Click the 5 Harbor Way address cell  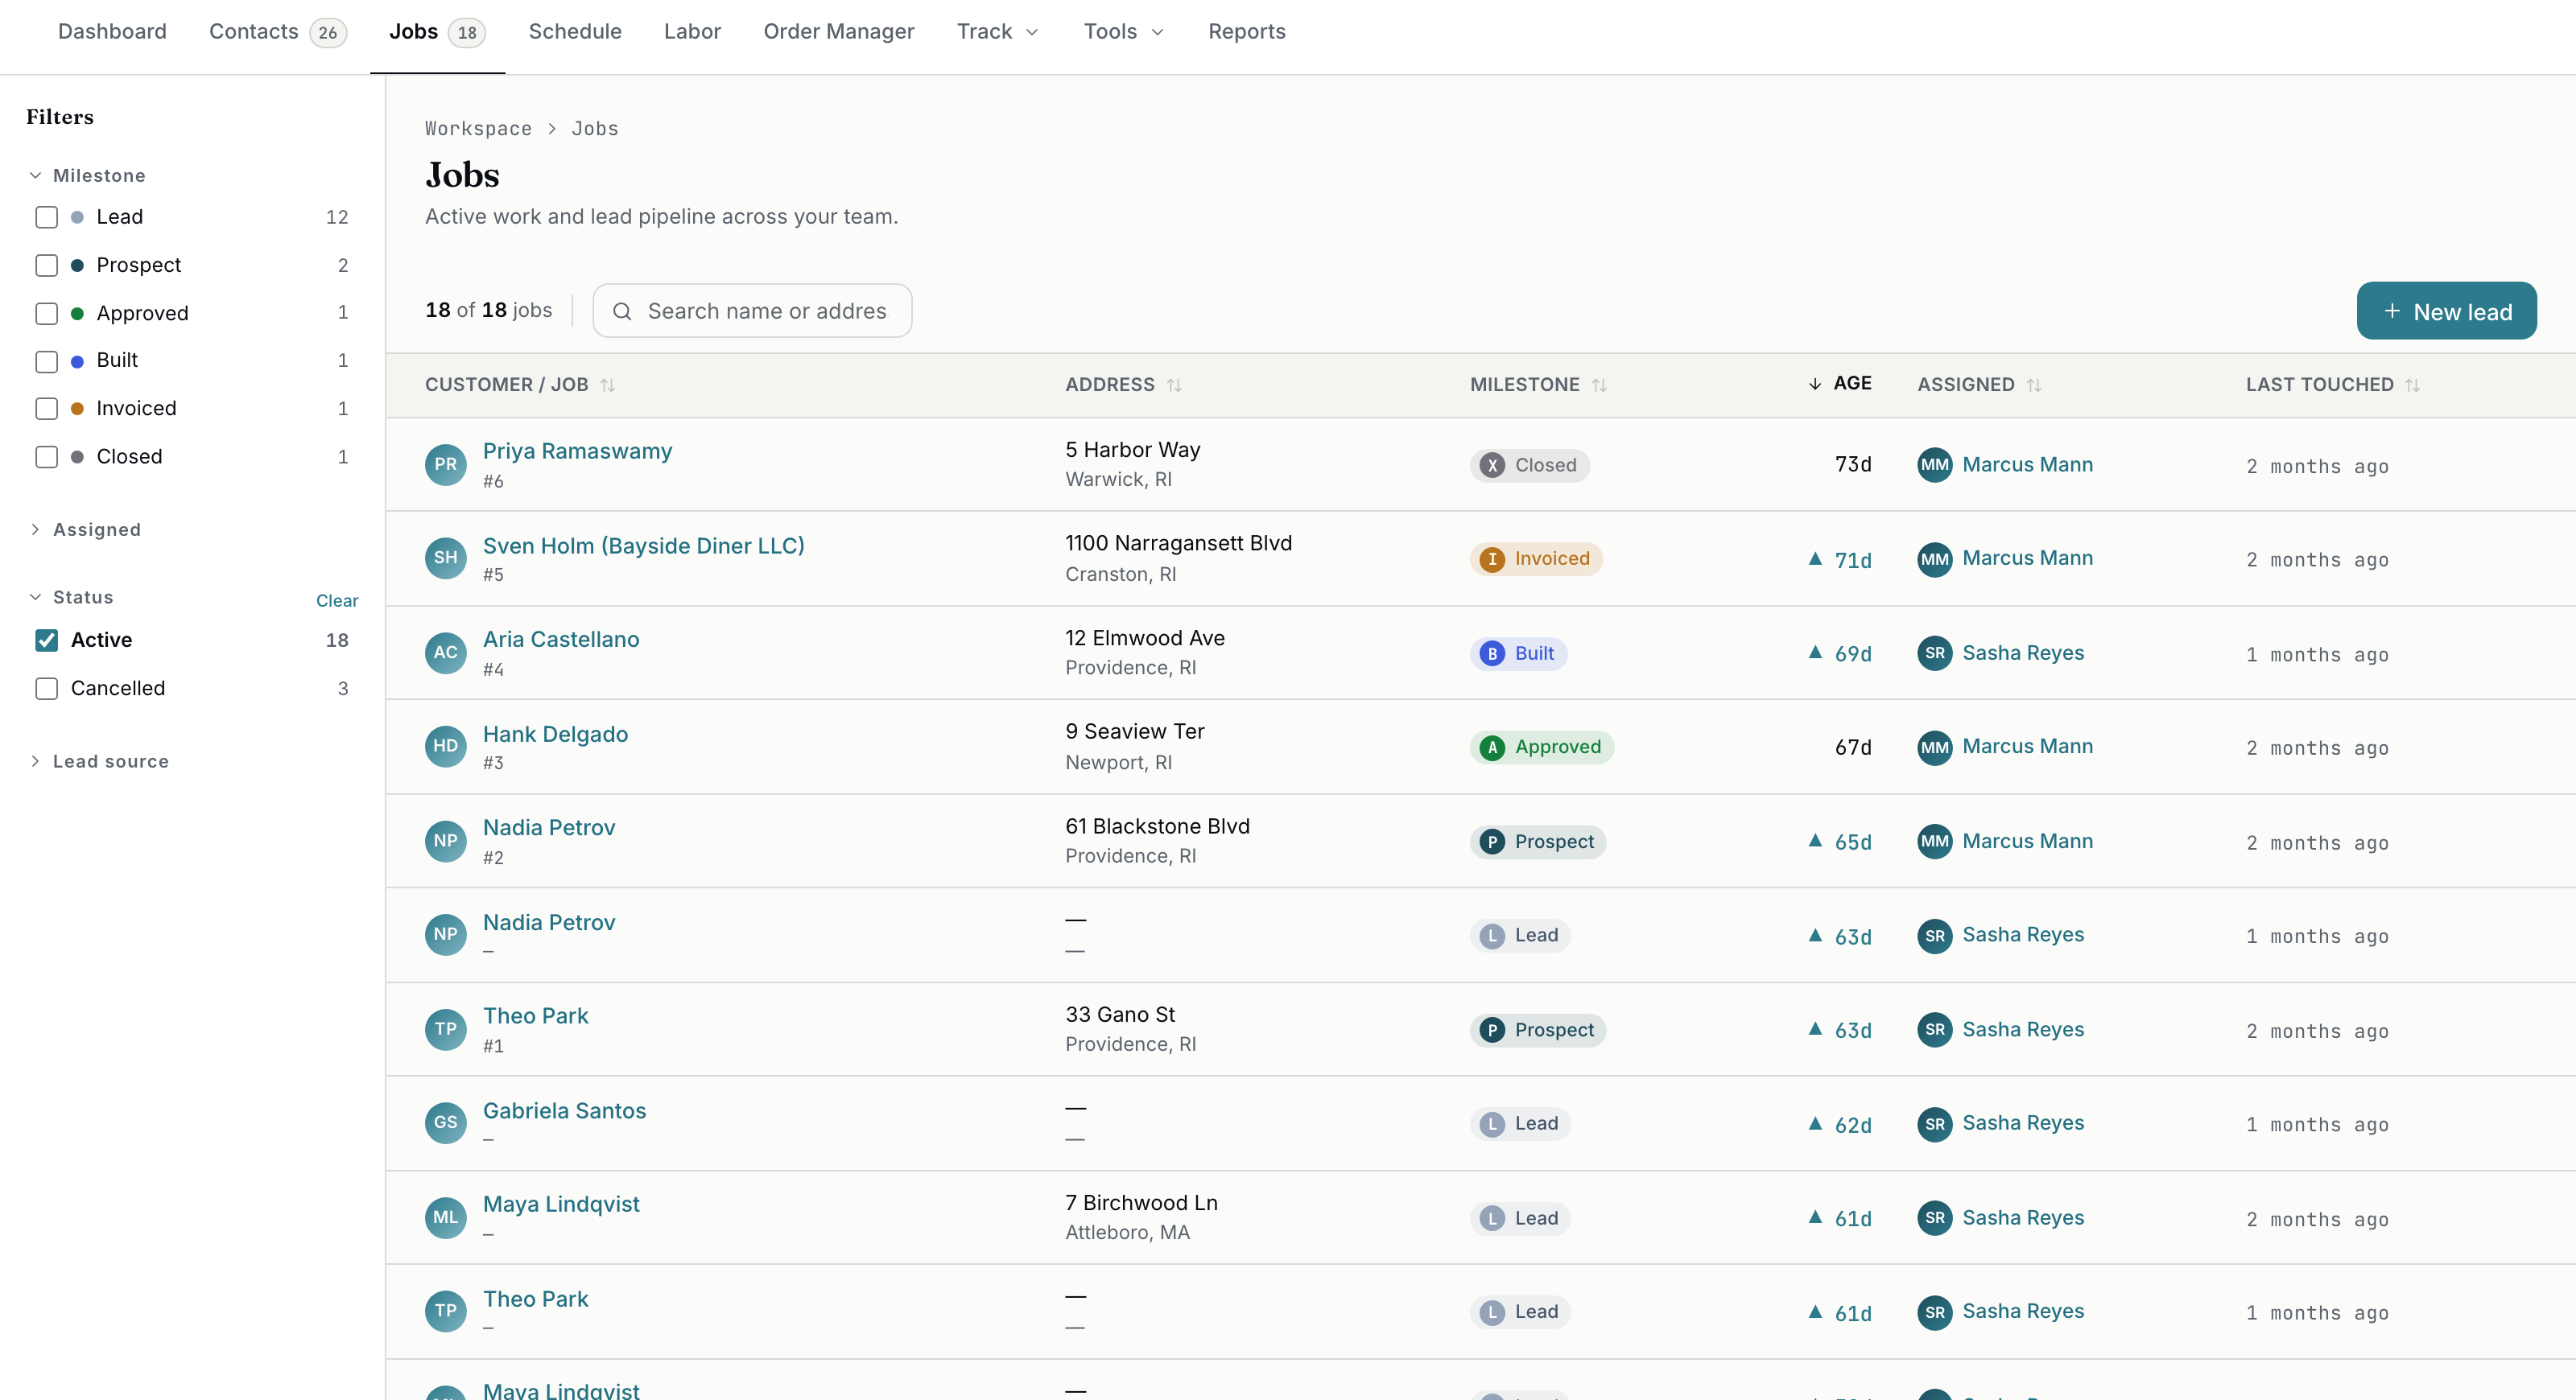(x=1133, y=465)
